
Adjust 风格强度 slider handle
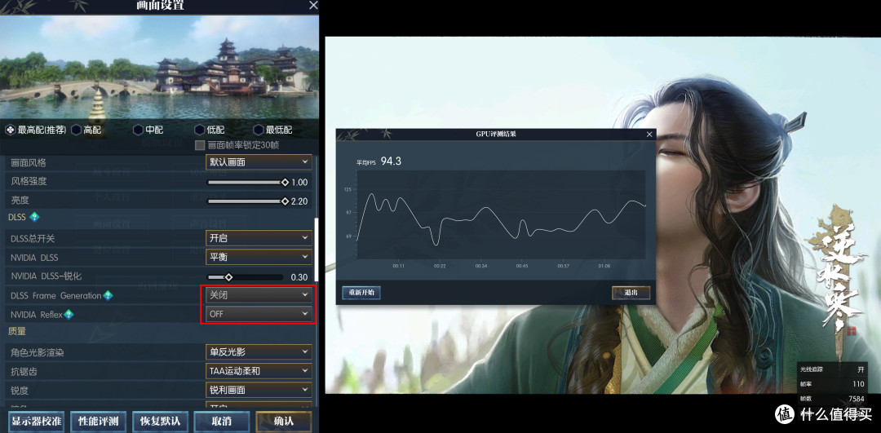click(x=285, y=182)
